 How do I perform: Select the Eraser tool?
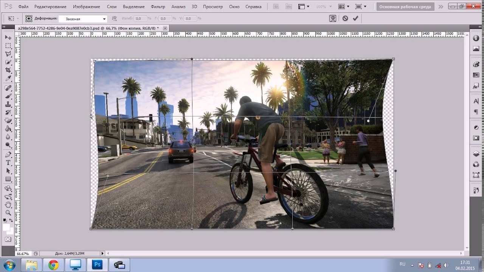(x=8, y=121)
